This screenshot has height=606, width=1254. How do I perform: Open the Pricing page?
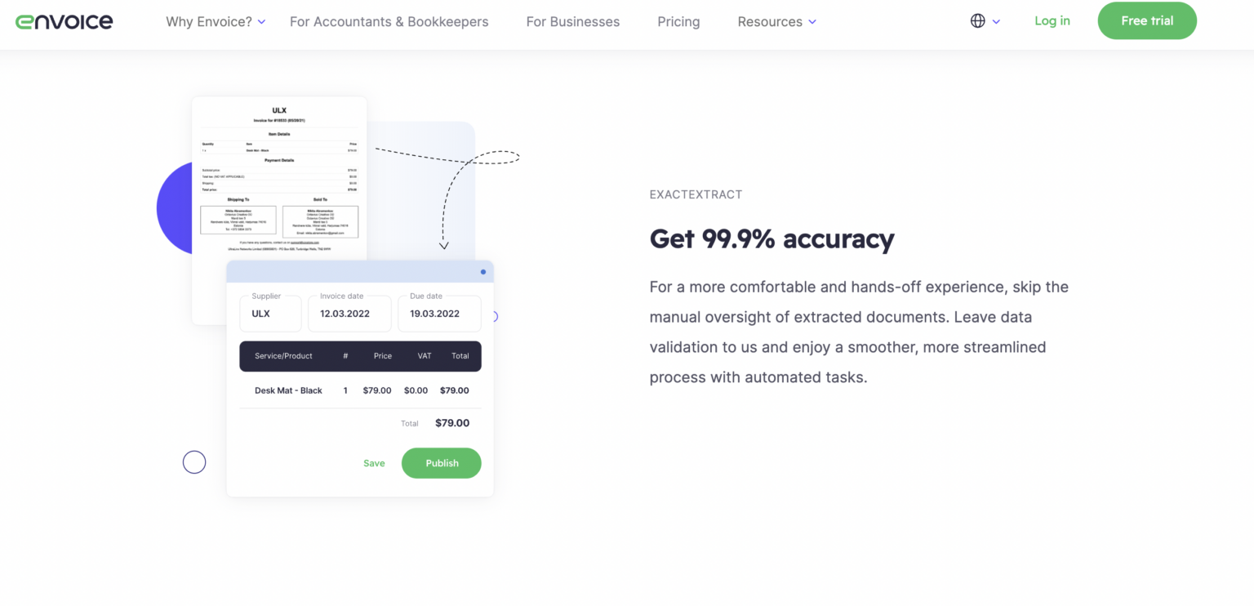pyautogui.click(x=678, y=21)
